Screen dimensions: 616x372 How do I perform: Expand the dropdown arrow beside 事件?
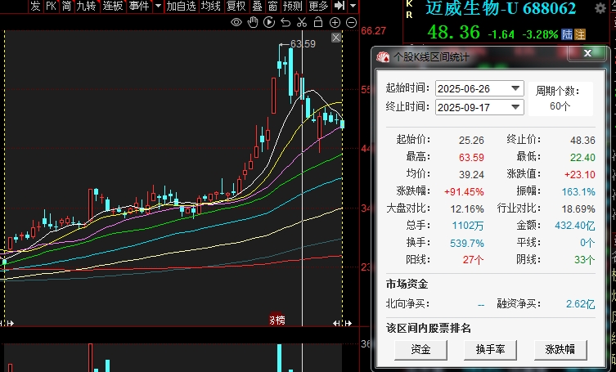click(x=156, y=7)
